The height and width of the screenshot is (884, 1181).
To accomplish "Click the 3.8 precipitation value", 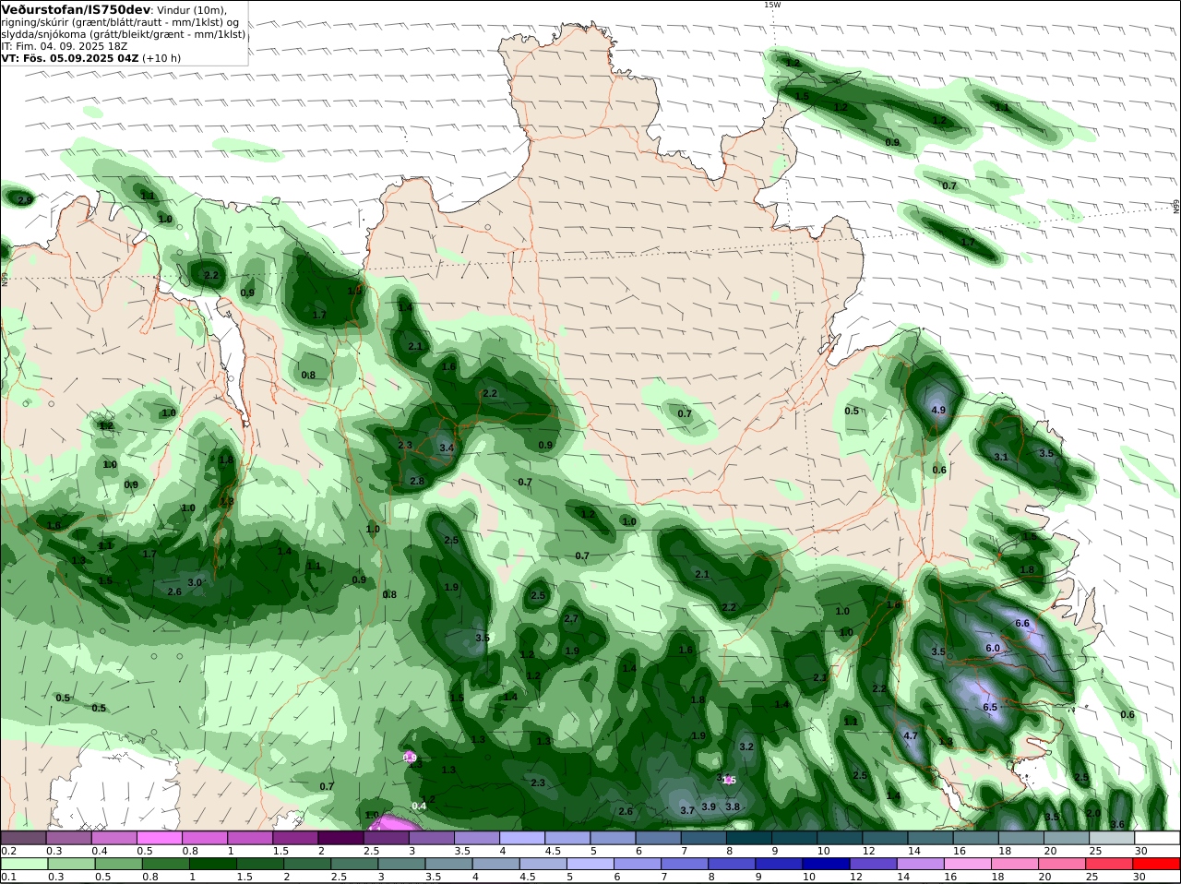I will [733, 806].
